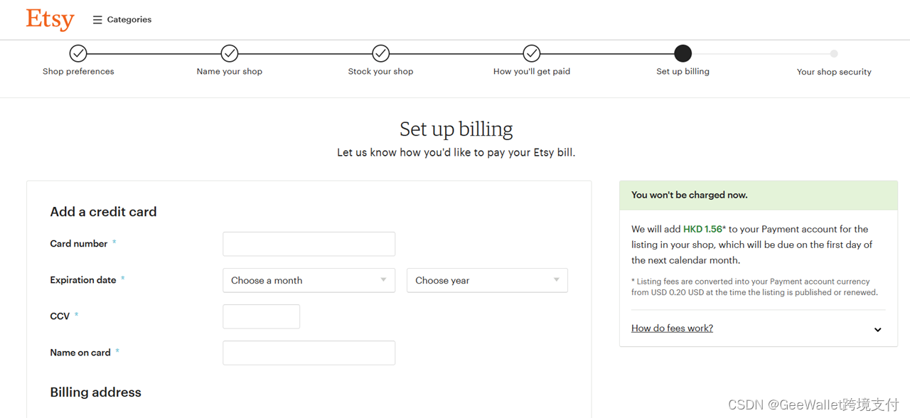Expand the How do fees work chevron

(x=878, y=329)
